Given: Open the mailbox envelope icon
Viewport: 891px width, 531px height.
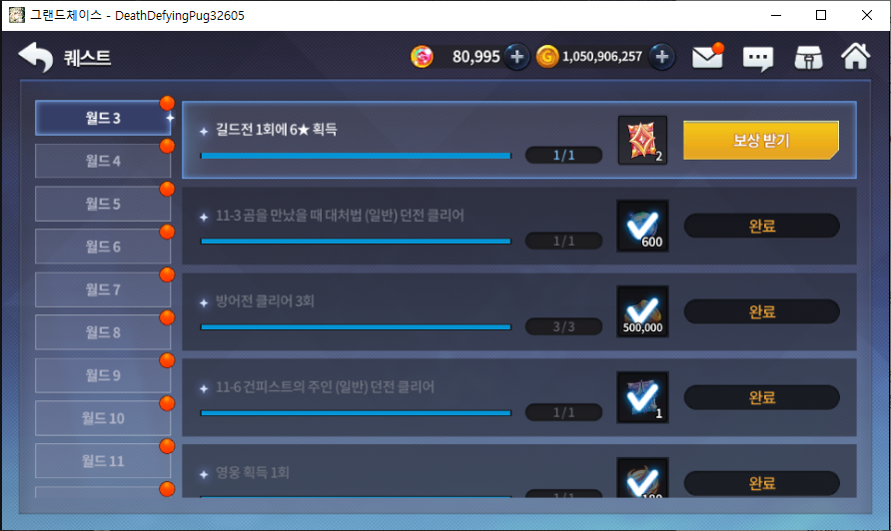Looking at the screenshot, I should [x=707, y=56].
